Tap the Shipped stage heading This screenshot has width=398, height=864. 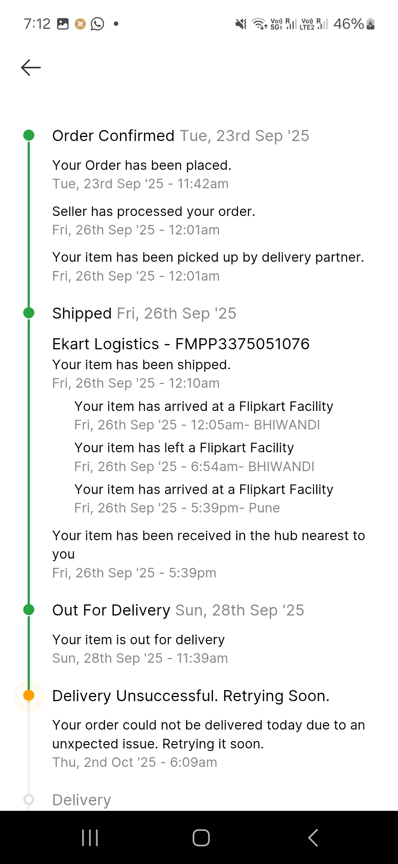(x=82, y=313)
